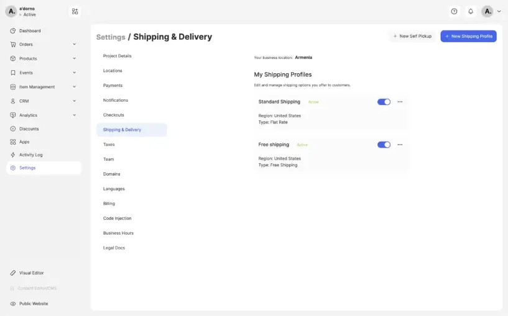Open Locations settings tab
Screen dimensions: 508x316
click(113, 71)
